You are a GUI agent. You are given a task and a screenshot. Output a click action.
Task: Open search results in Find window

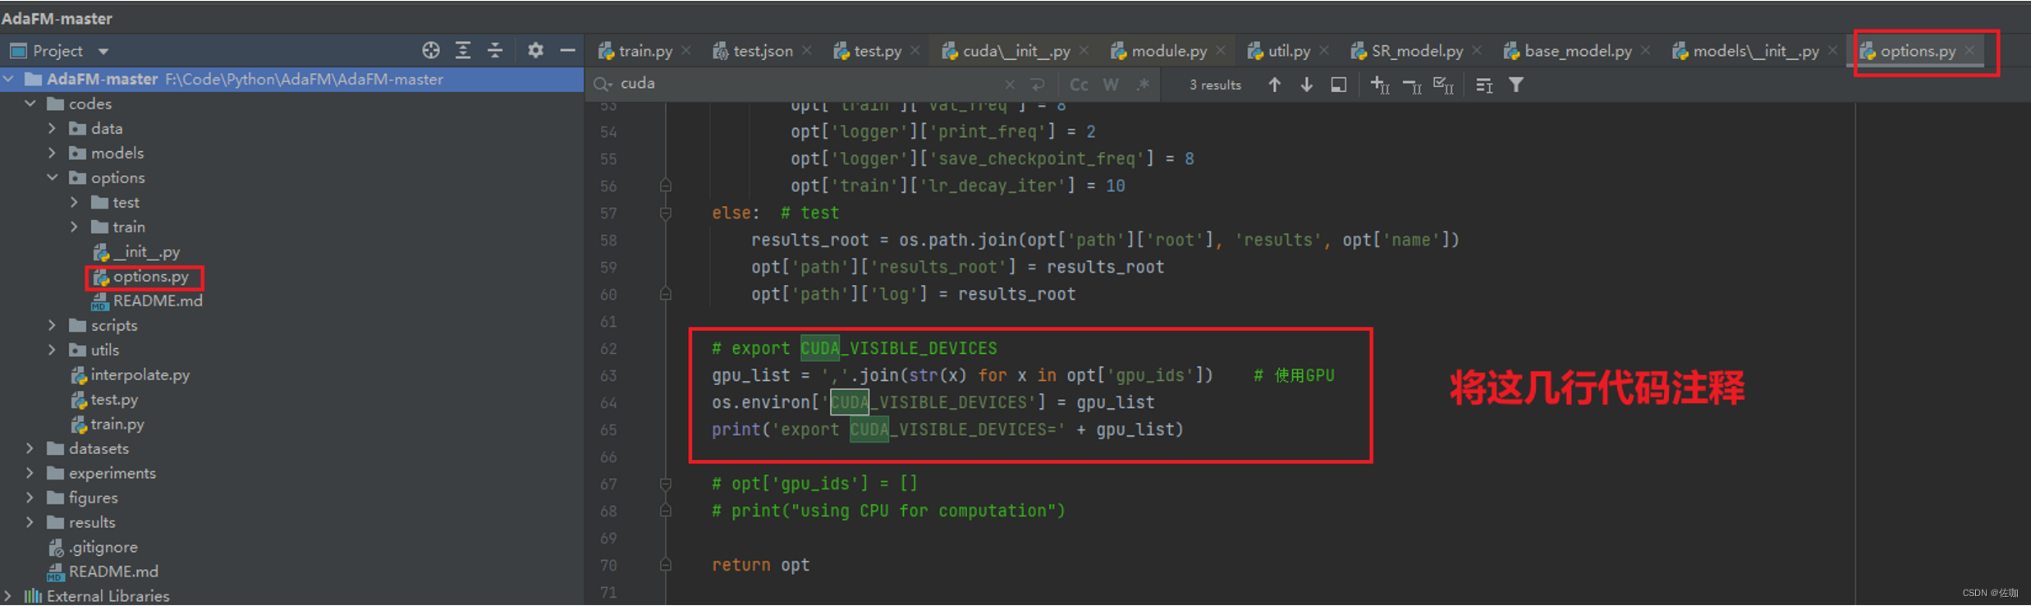tap(1339, 85)
